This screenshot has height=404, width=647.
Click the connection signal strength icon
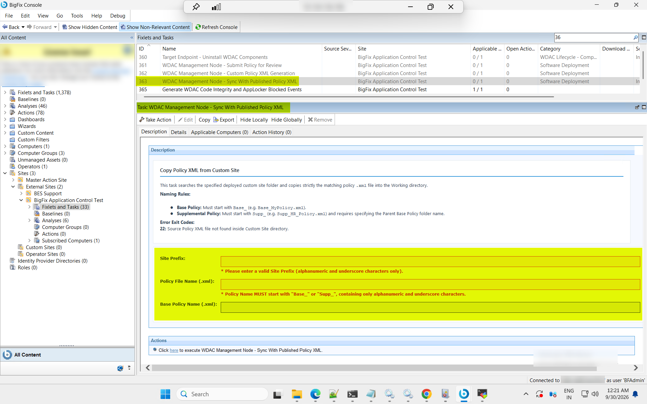tap(216, 7)
